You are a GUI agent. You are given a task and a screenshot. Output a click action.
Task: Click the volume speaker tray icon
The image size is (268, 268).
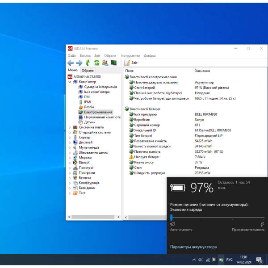pyautogui.click(x=201, y=260)
